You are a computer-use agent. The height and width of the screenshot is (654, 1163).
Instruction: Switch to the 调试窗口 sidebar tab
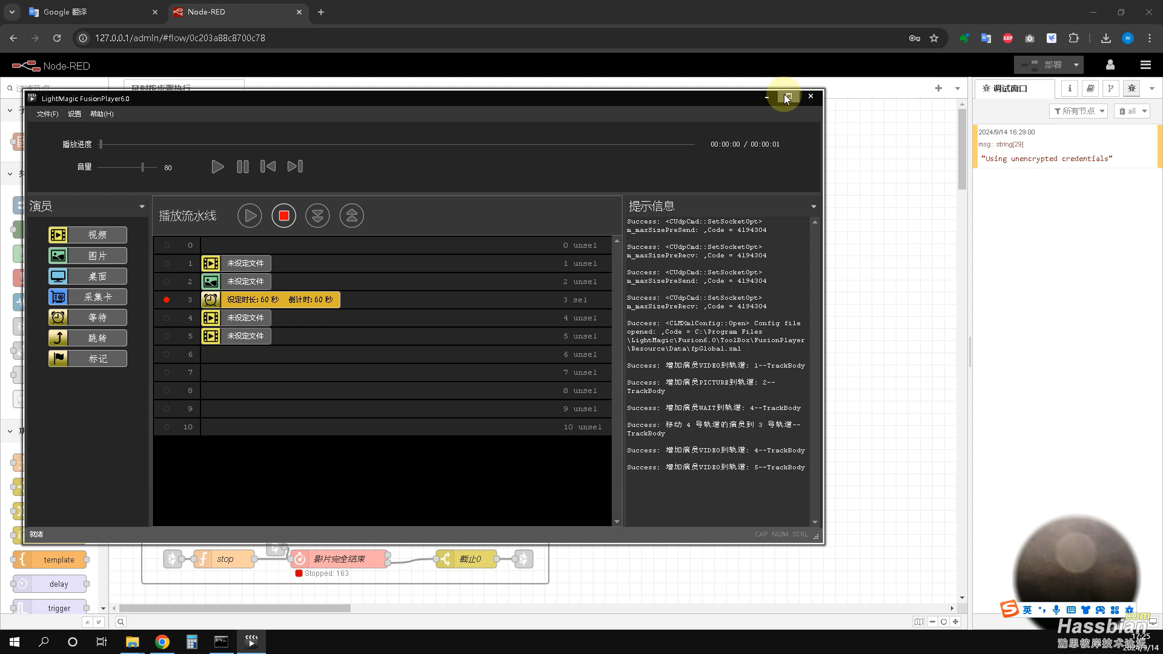click(1015, 88)
